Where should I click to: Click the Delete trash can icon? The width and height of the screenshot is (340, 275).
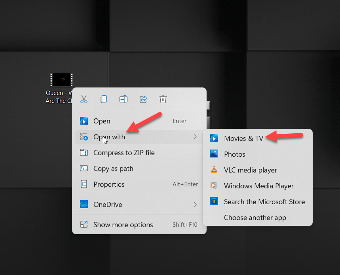pyautogui.click(x=163, y=99)
